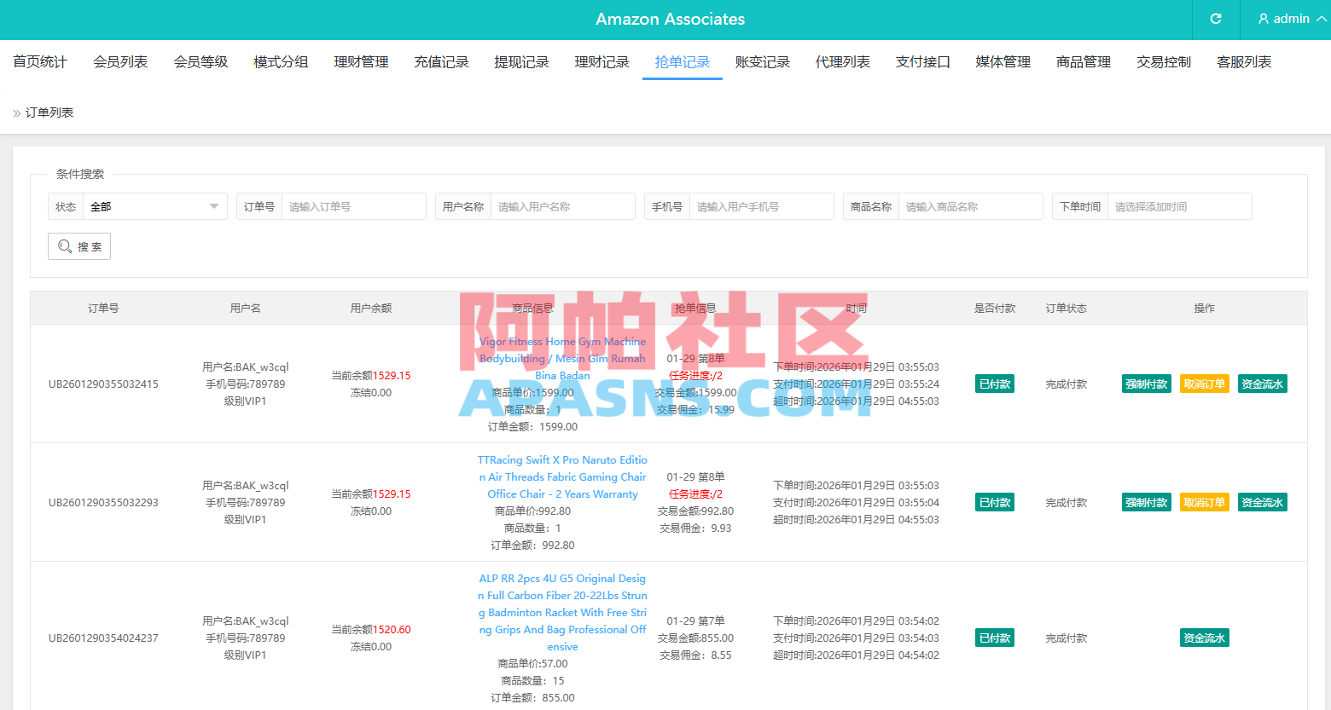Go to the 代理列表 tab
Screen dimensions: 1331x710
(842, 62)
